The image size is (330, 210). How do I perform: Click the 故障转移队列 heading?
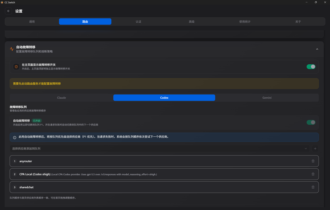pyautogui.click(x=18, y=107)
